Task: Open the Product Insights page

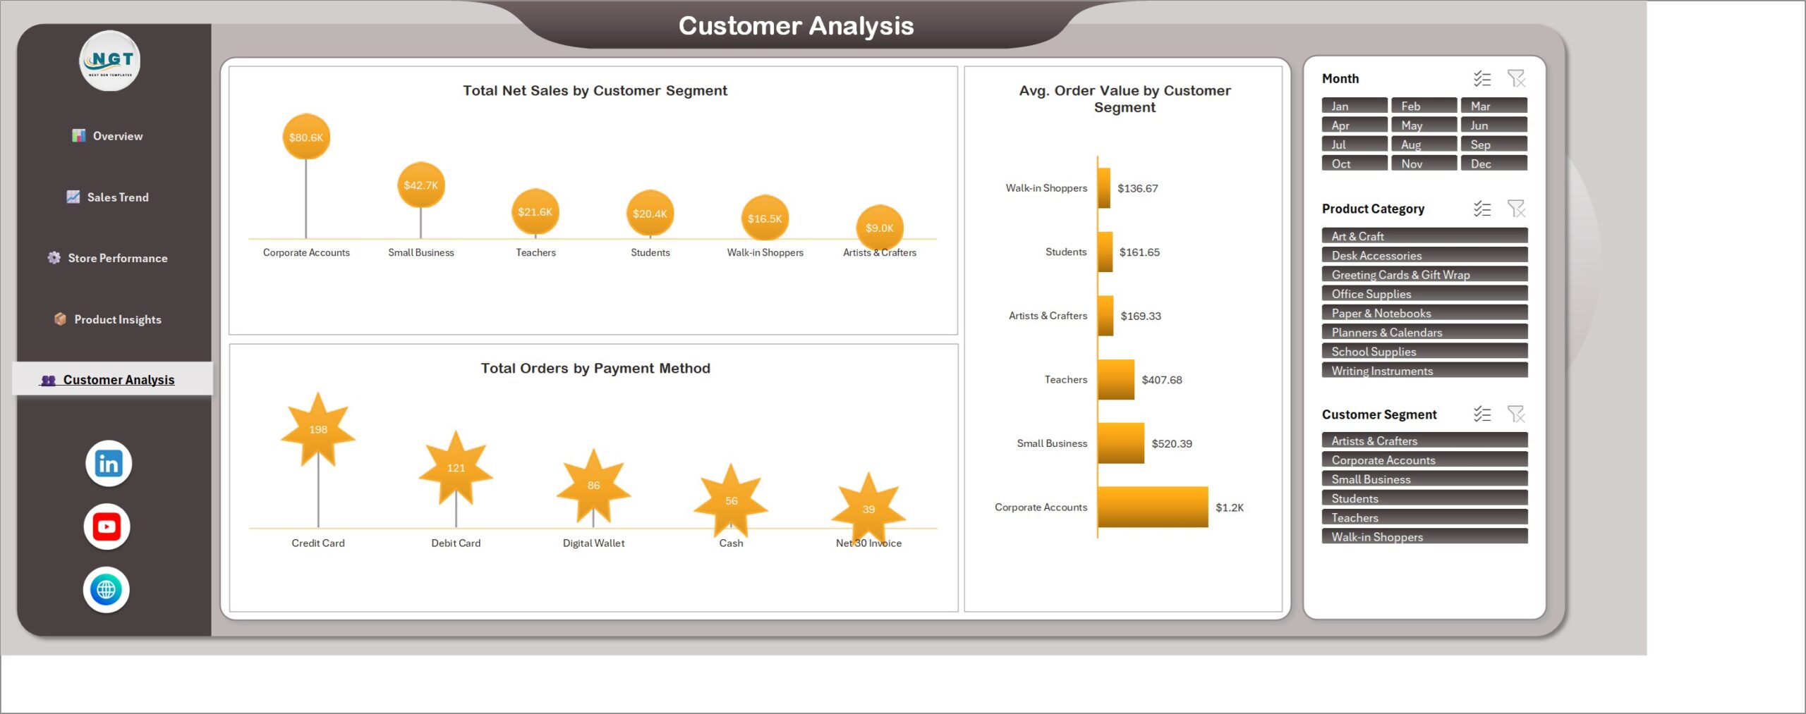Action: (108, 319)
